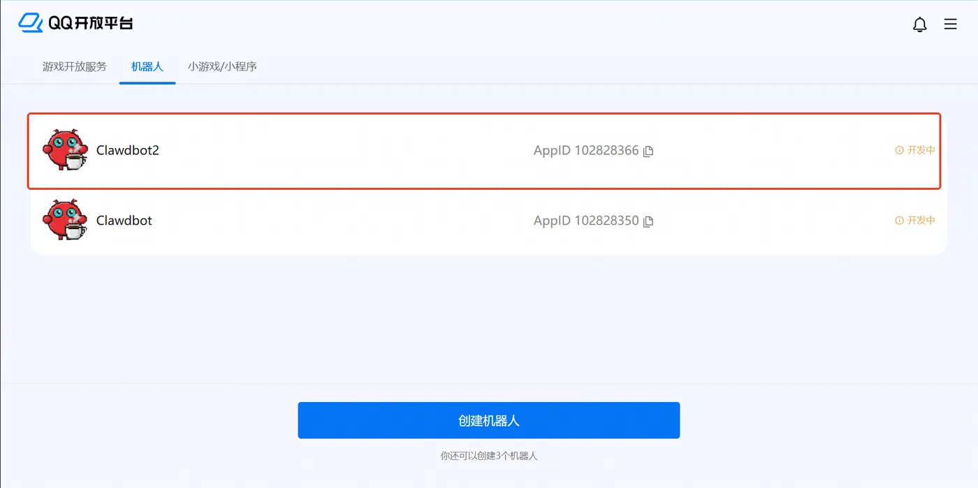This screenshot has height=488, width=978.
Task: Click the Clawdbot2 robot avatar
Action: [65, 149]
